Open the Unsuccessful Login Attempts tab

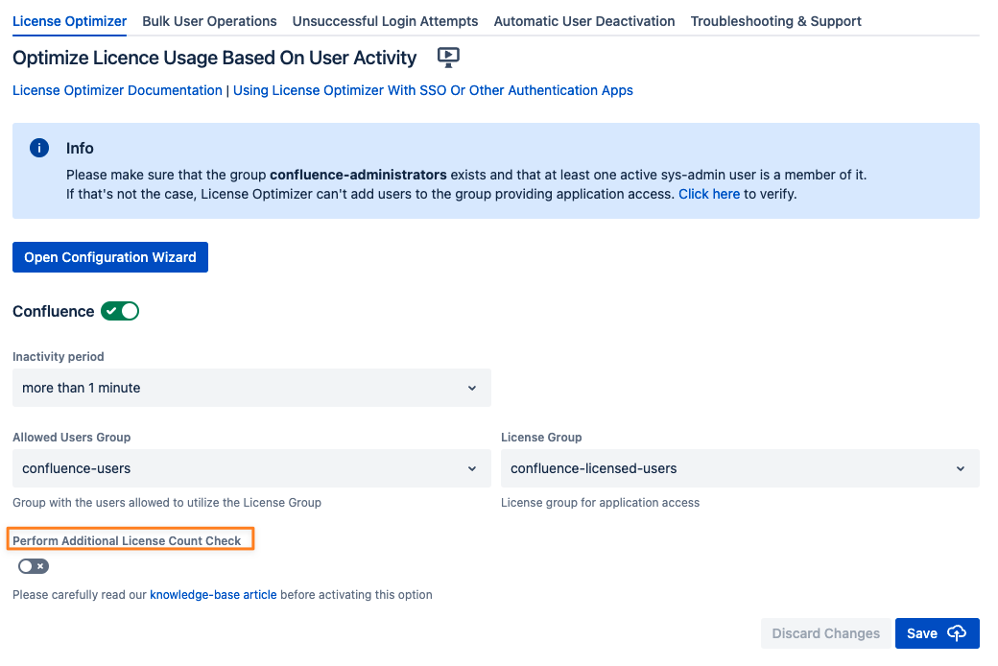point(385,21)
